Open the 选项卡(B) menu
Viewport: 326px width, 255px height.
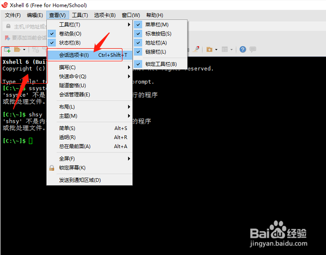point(105,16)
